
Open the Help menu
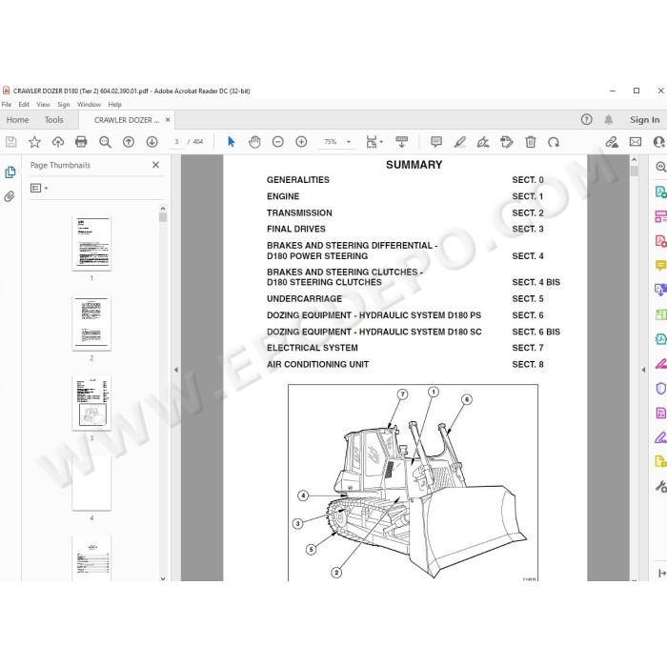[114, 104]
